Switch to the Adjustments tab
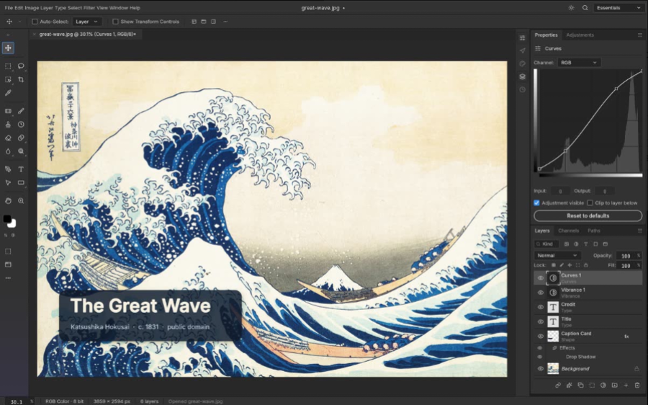 pyautogui.click(x=580, y=35)
